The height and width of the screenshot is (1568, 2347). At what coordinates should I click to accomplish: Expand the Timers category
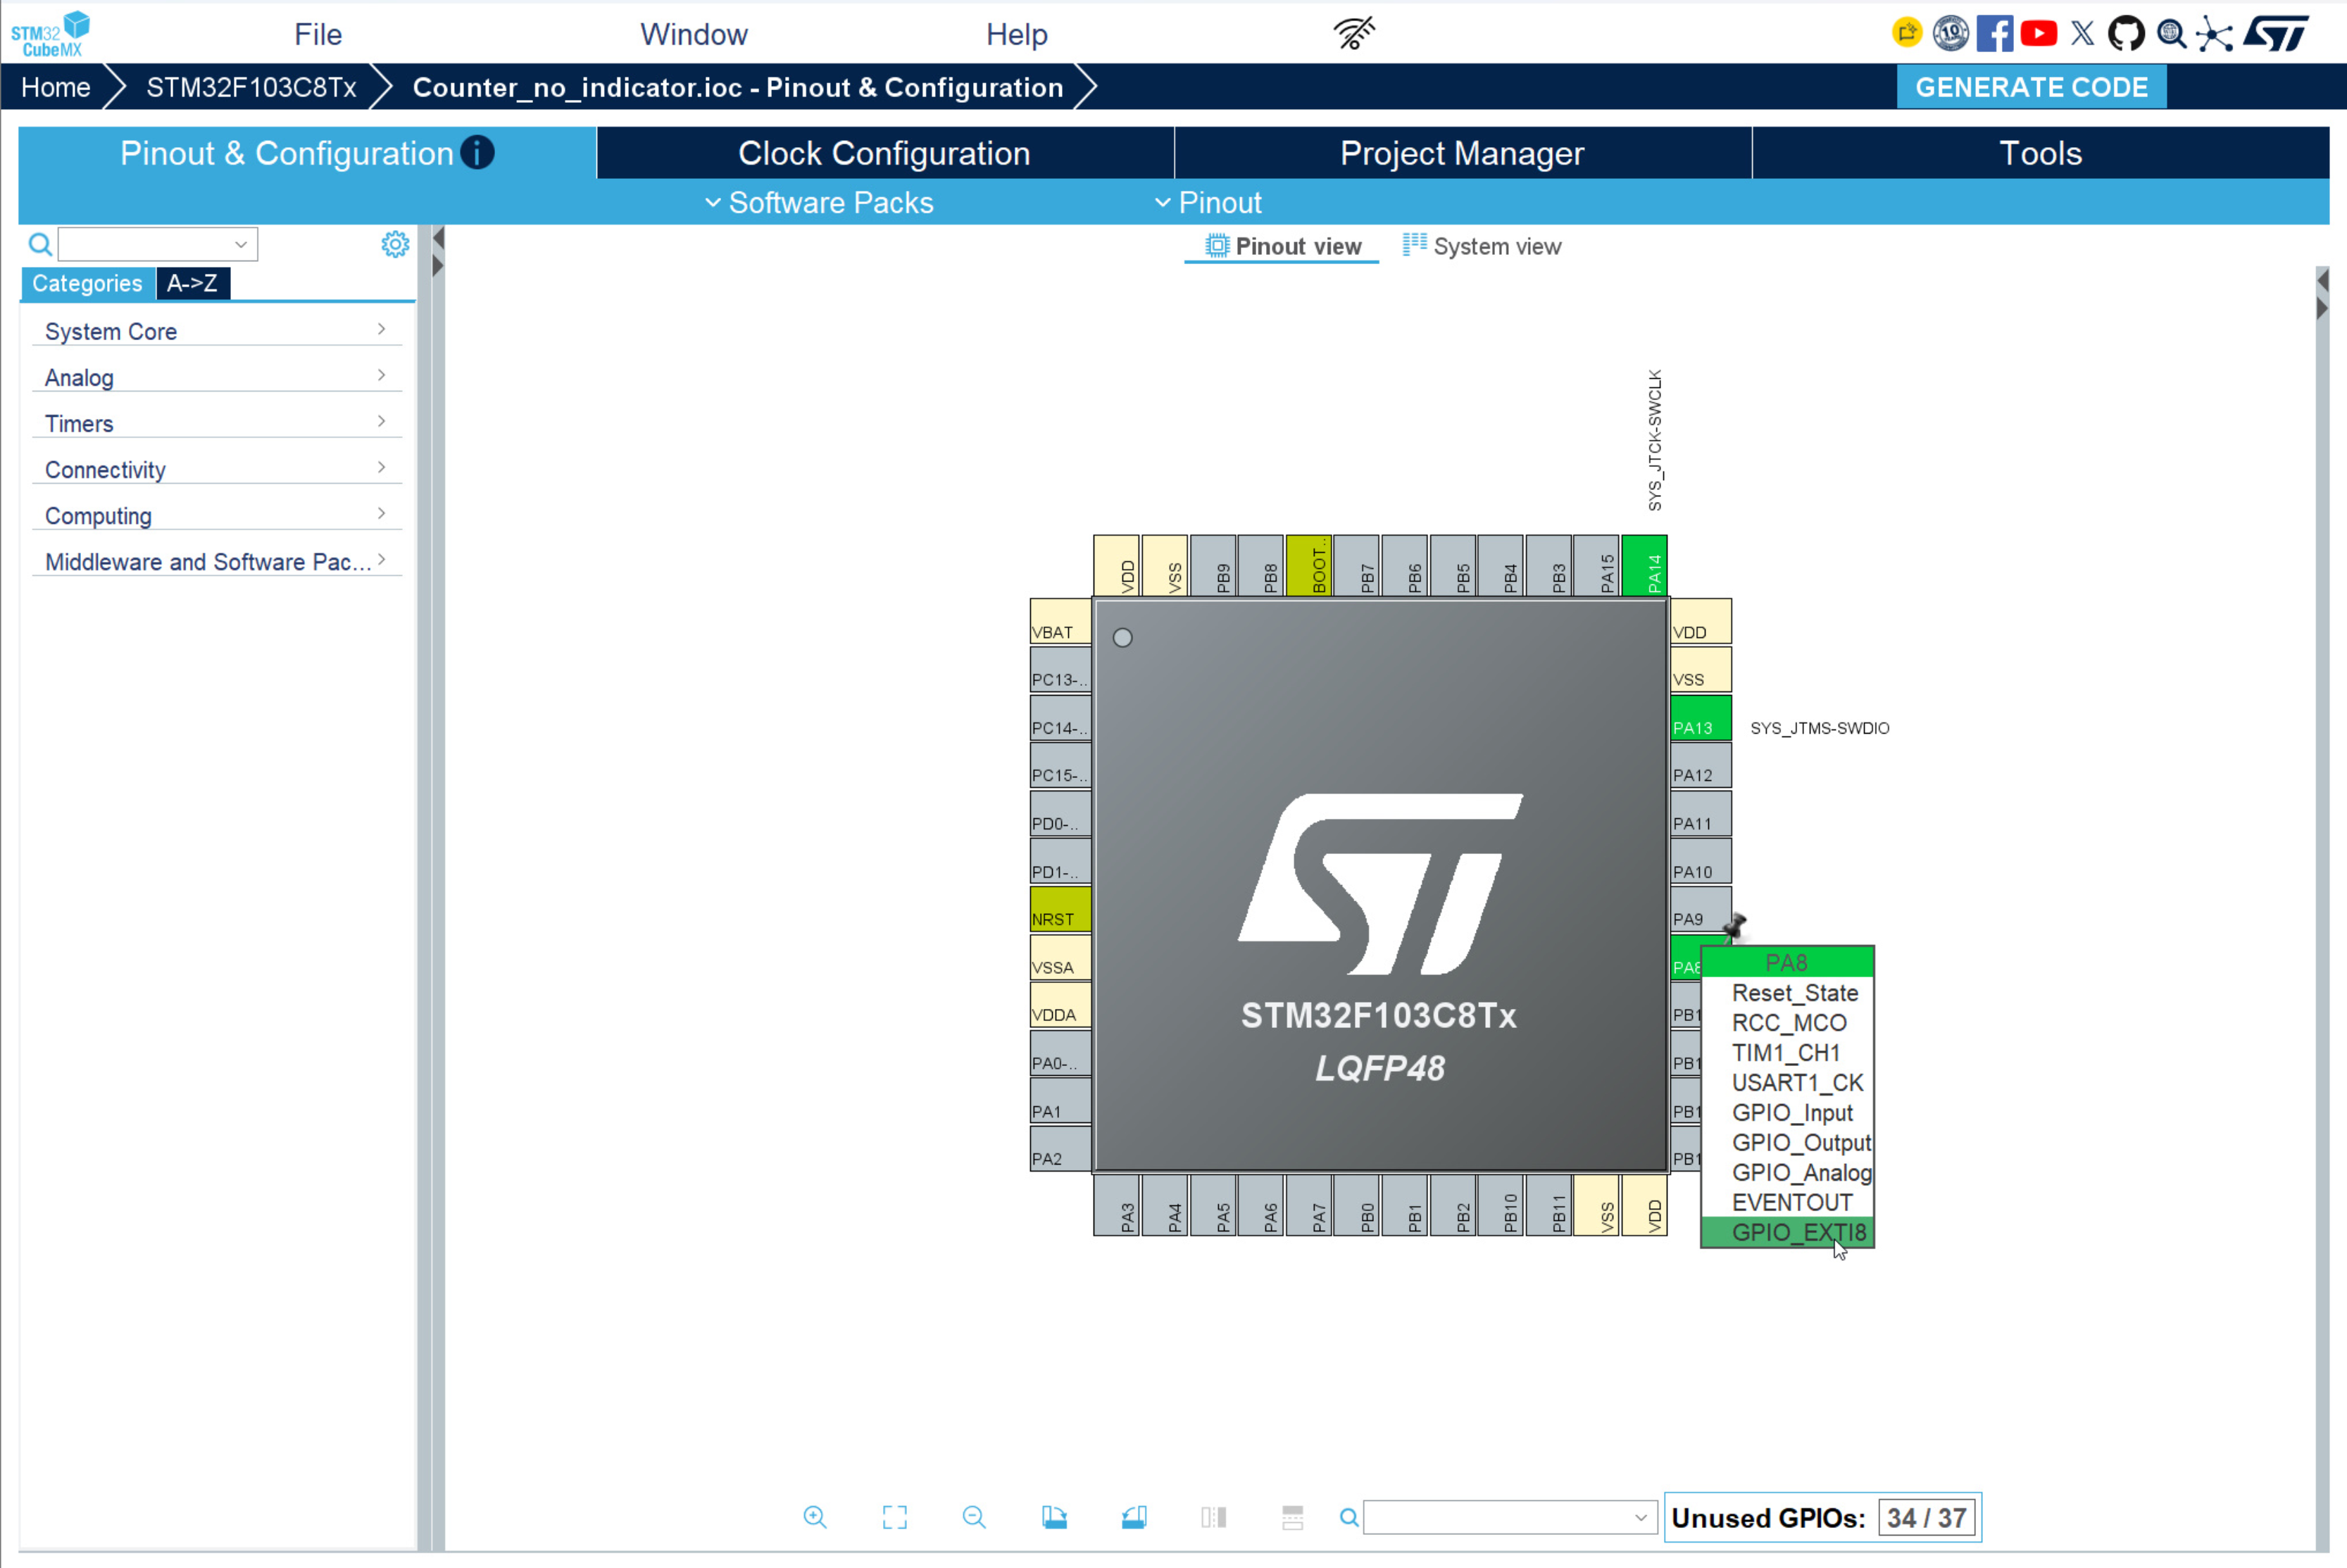click(217, 423)
